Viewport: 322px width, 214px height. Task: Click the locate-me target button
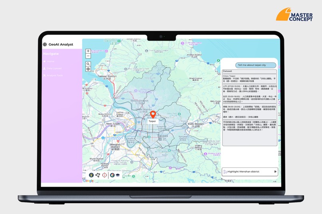(x=88, y=69)
